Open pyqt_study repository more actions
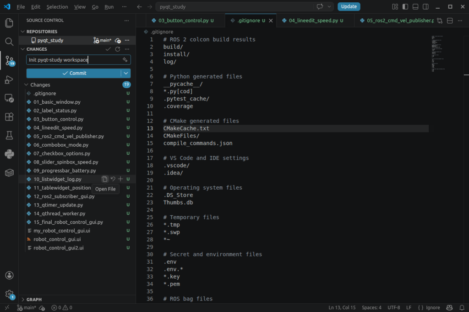Image resolution: width=469 pixels, height=312 pixels. tap(127, 40)
